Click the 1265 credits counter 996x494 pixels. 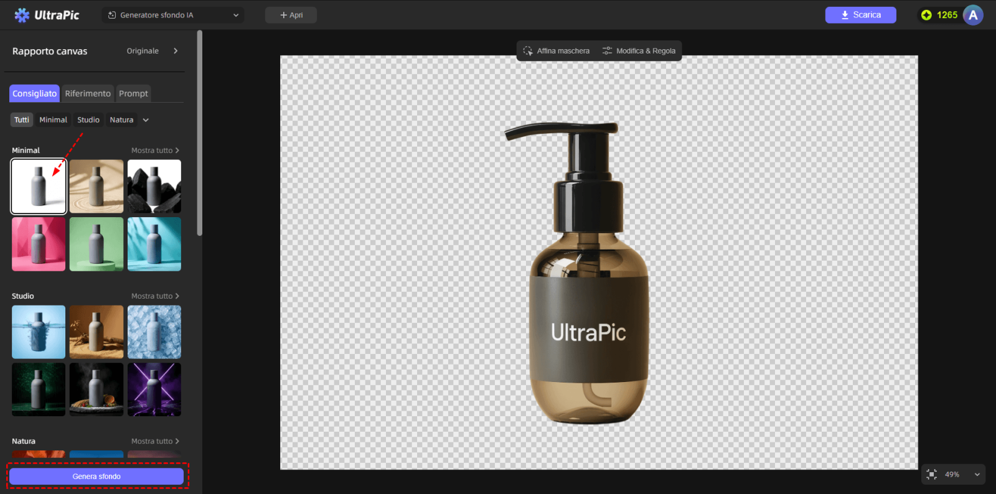947,15
